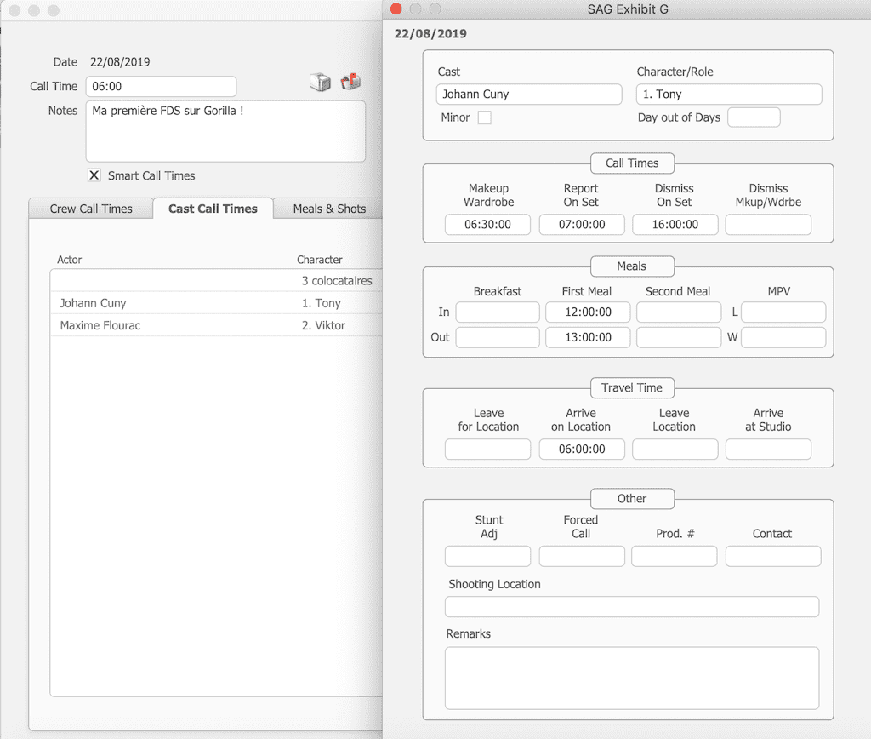Click the Makeup Wardrobe time field
Screen dimensions: 871x739
(x=487, y=225)
